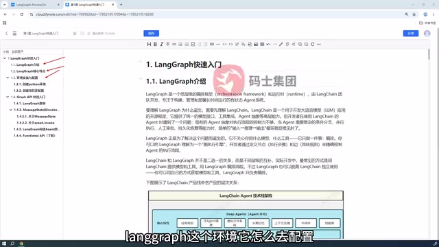Viewport: 439px width, 247px height.
Task: Click the '1.1. LangGraph介绍' heading in the document
Action: (176, 82)
